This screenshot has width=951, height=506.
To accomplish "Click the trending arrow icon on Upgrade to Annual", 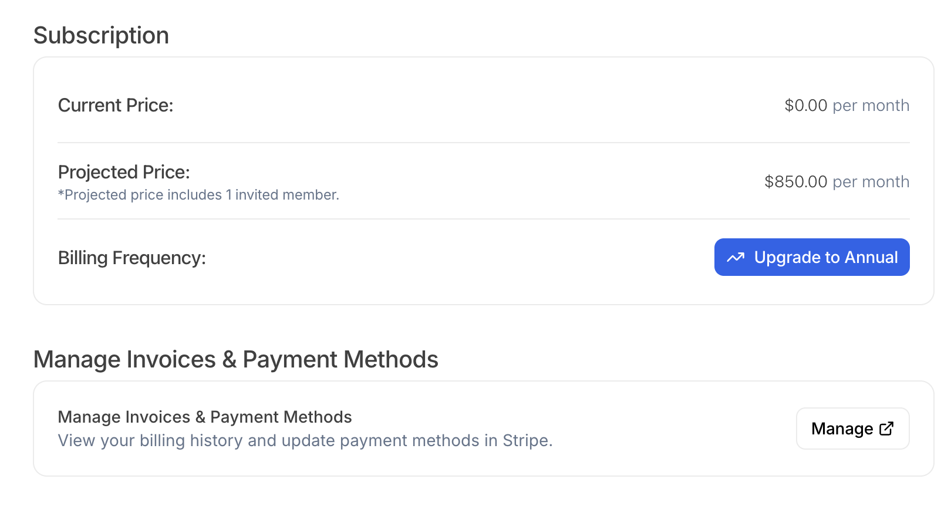I will 736,257.
